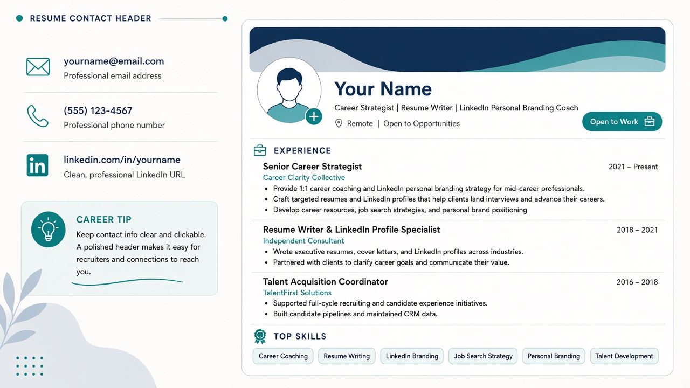Viewport: 690px width, 388px height.
Task: Click the envelope email icon
Action: click(38, 67)
